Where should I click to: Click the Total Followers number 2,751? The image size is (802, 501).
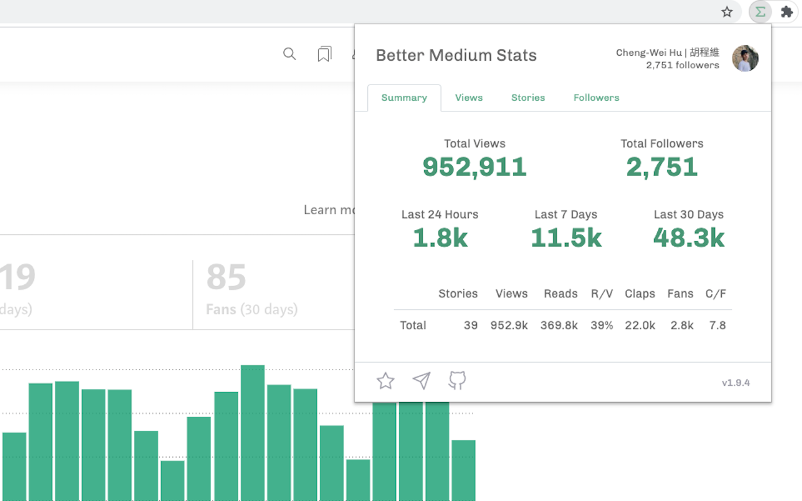[662, 167]
